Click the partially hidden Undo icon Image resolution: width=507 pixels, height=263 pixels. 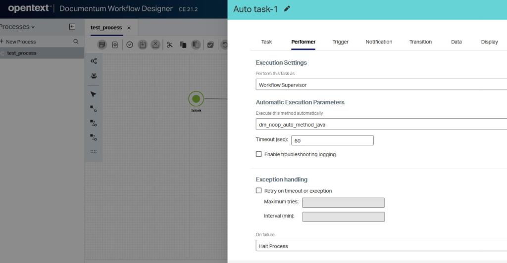click(x=224, y=44)
